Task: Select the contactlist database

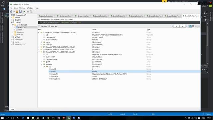Action: coord(19,40)
